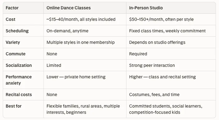Click the Factor column header
This screenshot has height=120, width=219.
[x=12, y=8]
